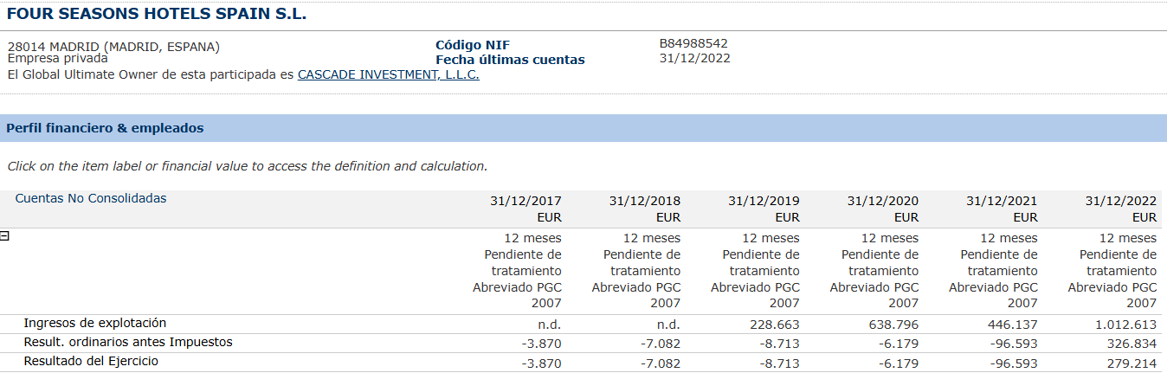This screenshot has width=1167, height=373.
Task: Click the 2018 pre-tax result -7.082
Action: (661, 344)
